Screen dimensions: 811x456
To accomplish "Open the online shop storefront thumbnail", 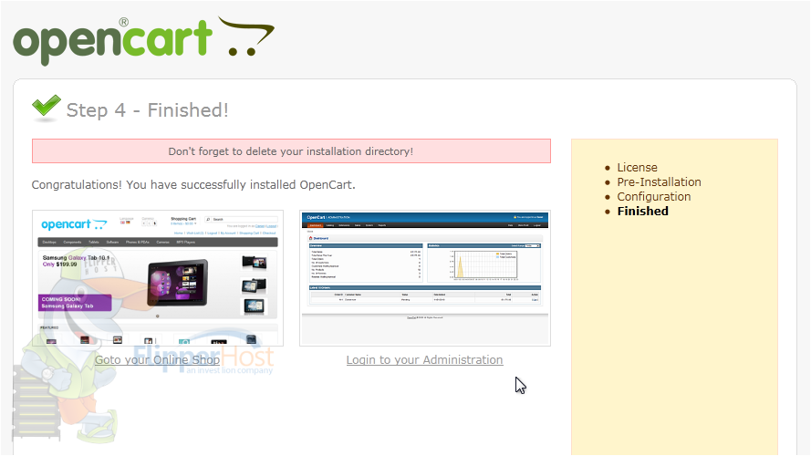I will point(158,278).
